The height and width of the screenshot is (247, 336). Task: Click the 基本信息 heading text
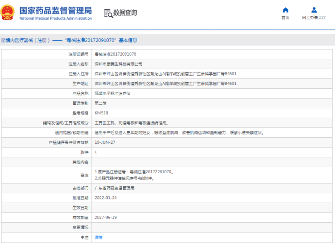(128, 40)
